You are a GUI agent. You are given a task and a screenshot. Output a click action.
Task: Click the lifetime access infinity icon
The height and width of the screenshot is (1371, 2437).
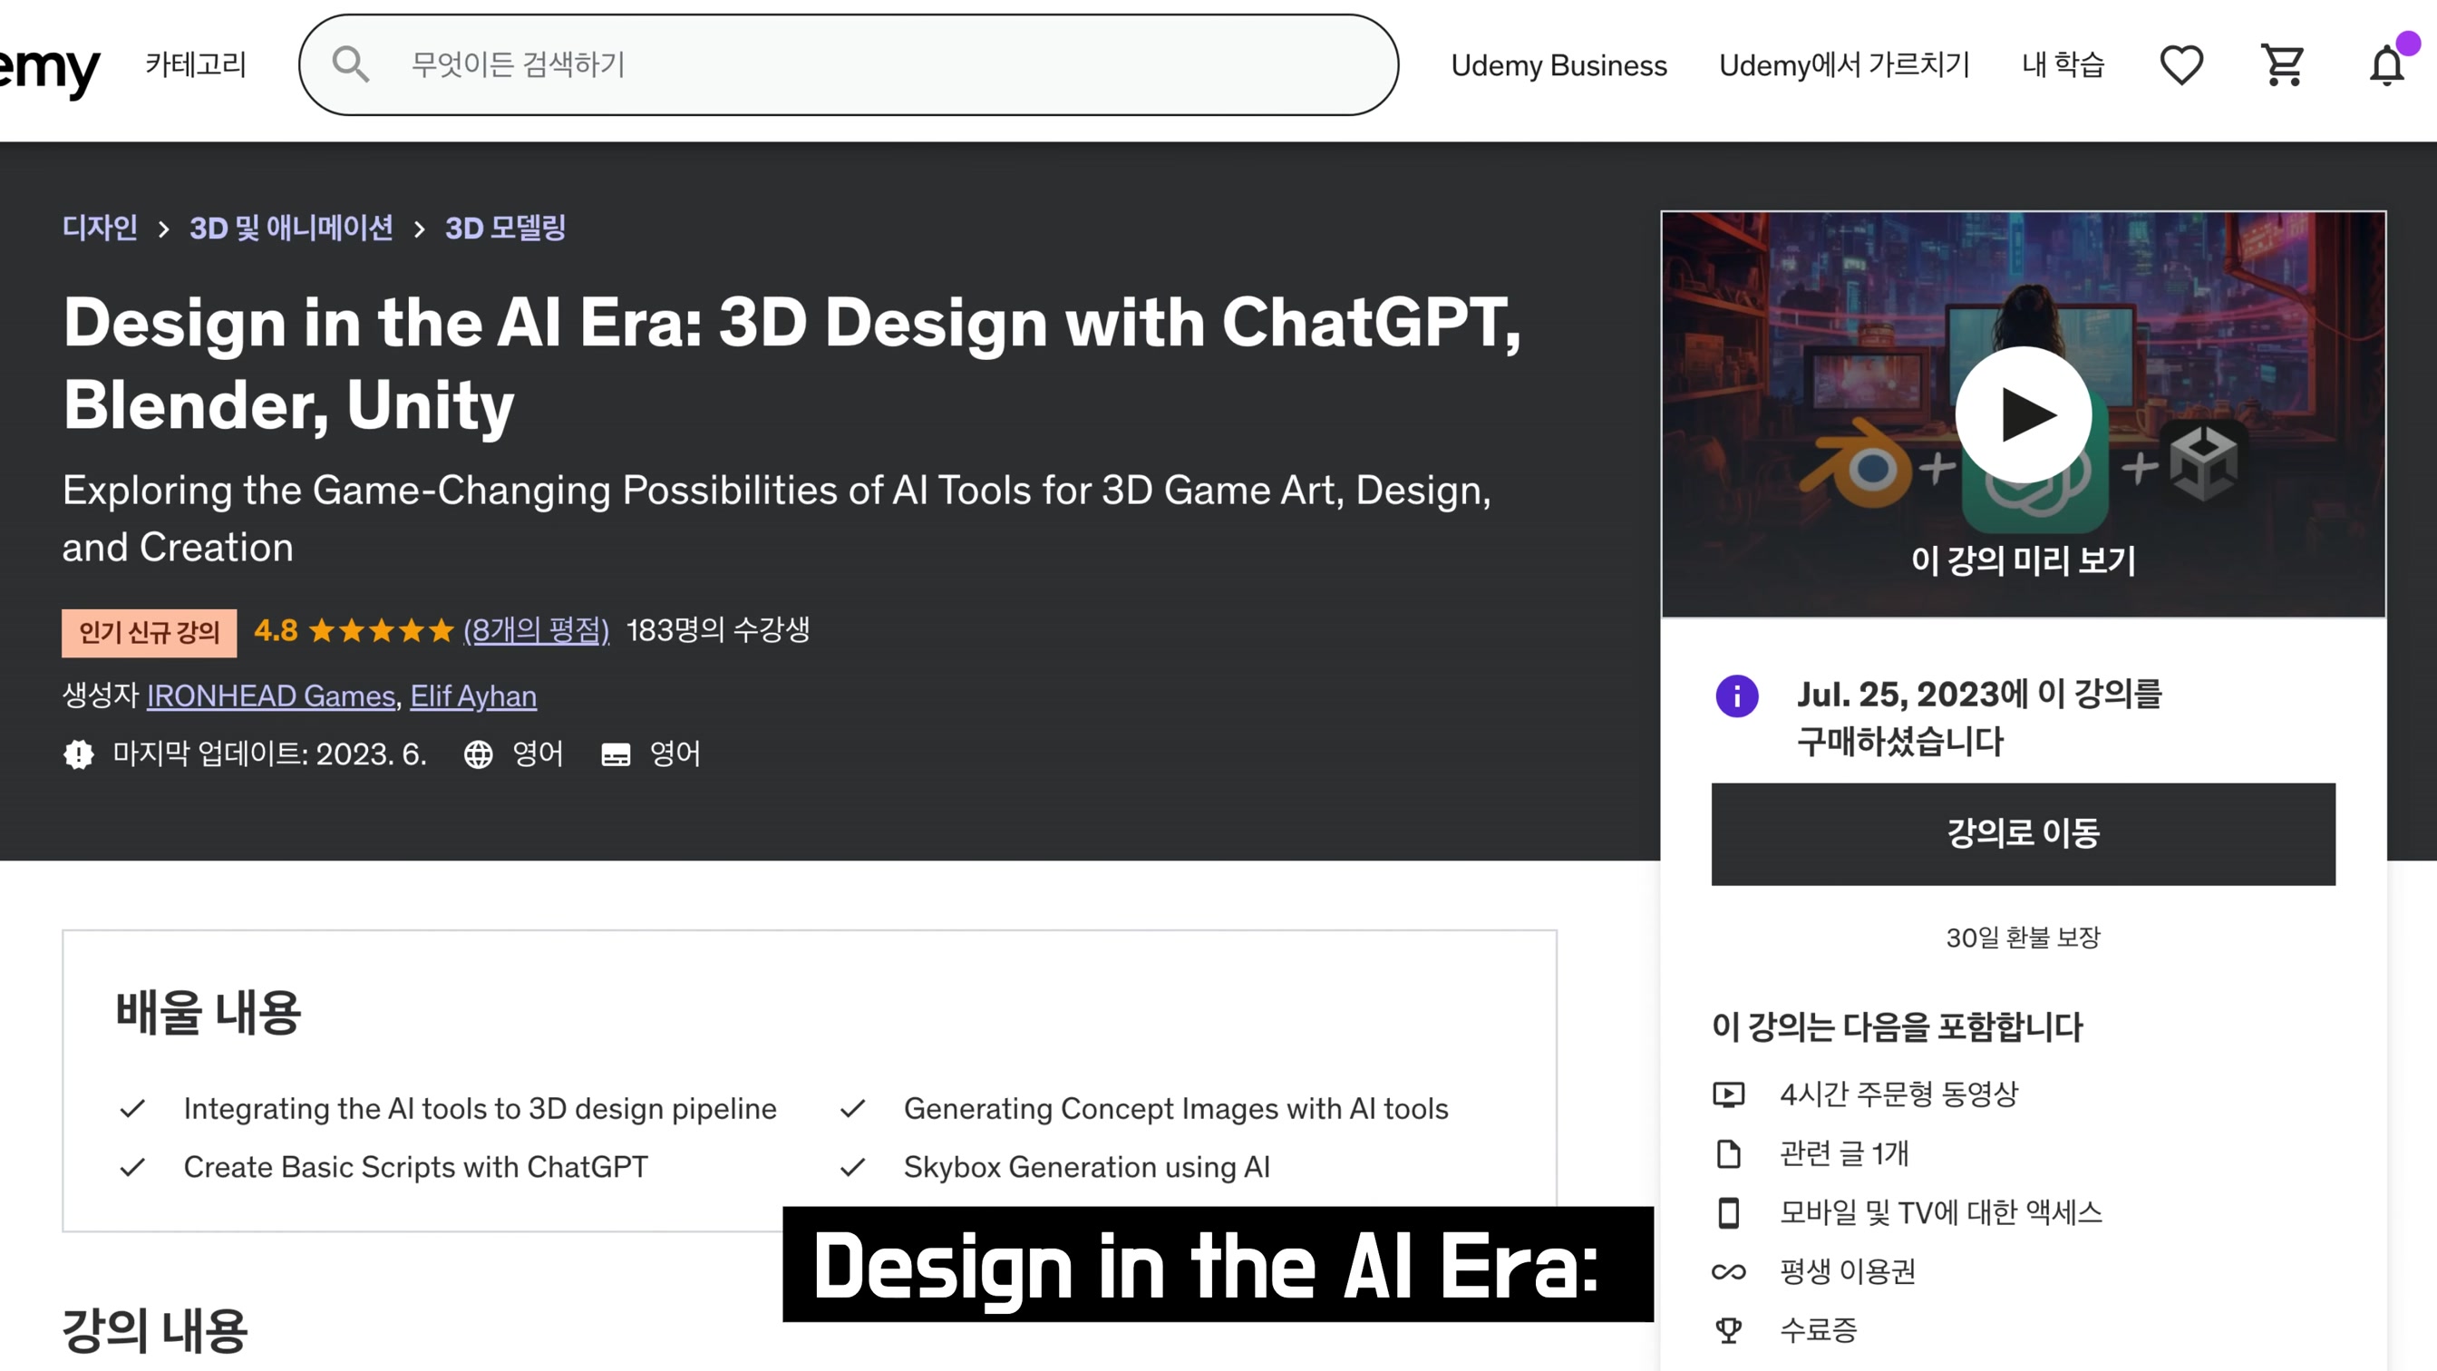pos(1728,1271)
